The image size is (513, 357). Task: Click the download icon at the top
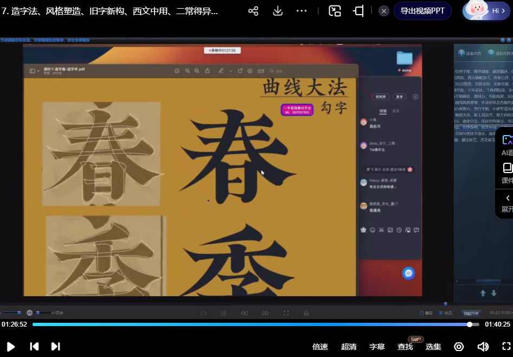(278, 10)
